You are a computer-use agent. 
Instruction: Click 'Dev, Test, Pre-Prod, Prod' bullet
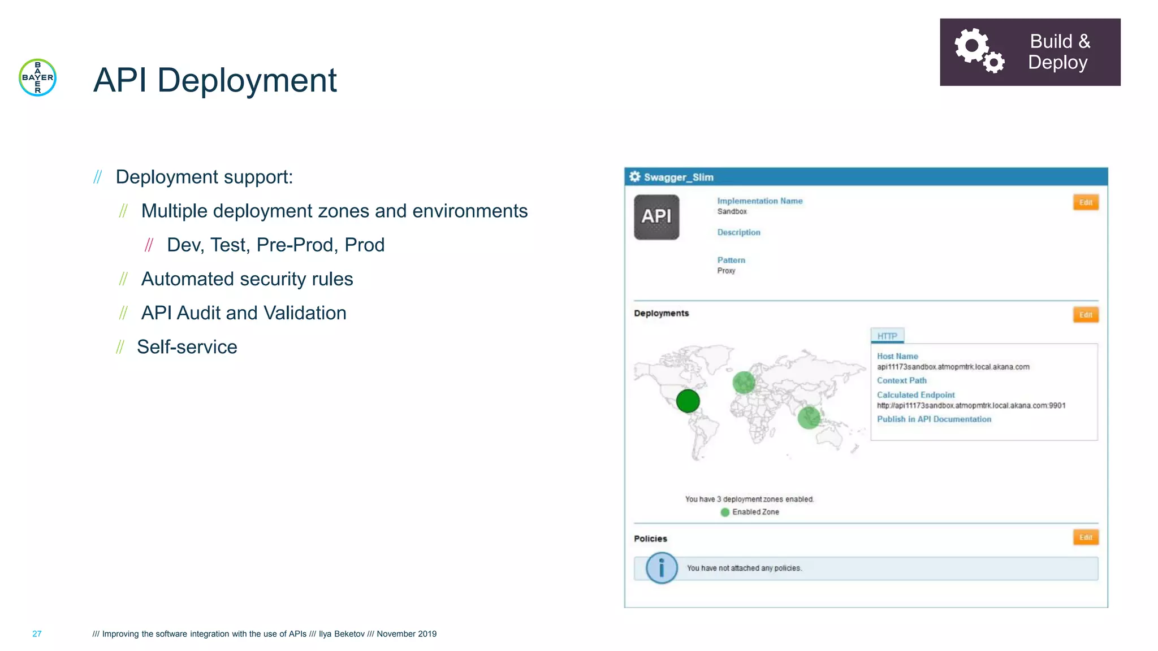pyautogui.click(x=276, y=245)
